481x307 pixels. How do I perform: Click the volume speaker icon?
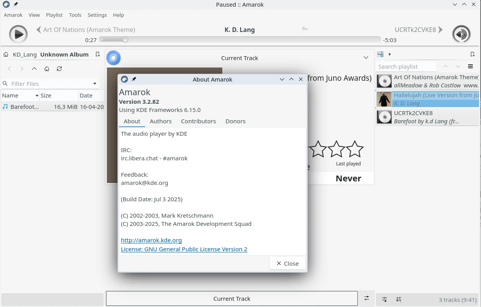click(461, 34)
